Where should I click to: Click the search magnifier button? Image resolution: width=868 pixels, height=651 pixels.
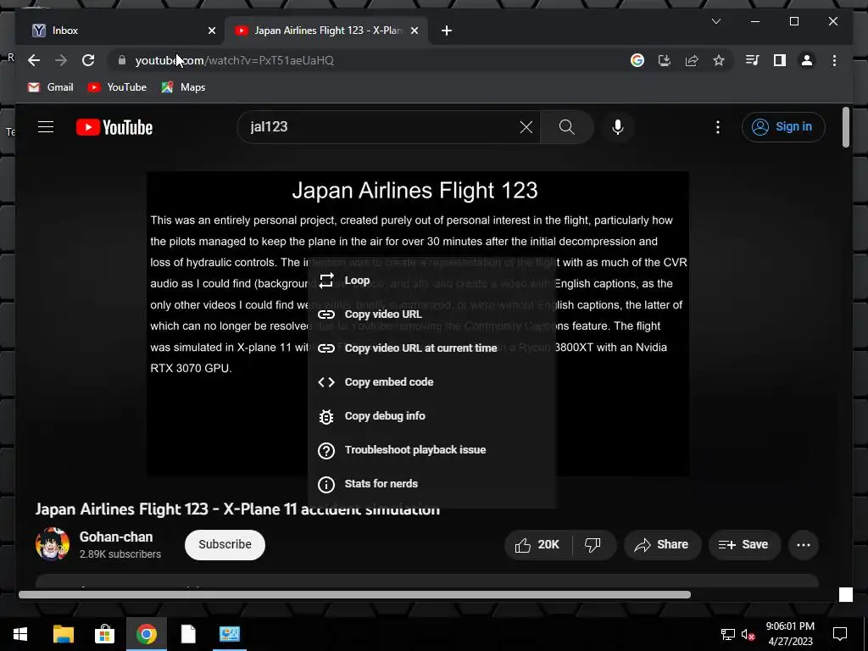[567, 127]
